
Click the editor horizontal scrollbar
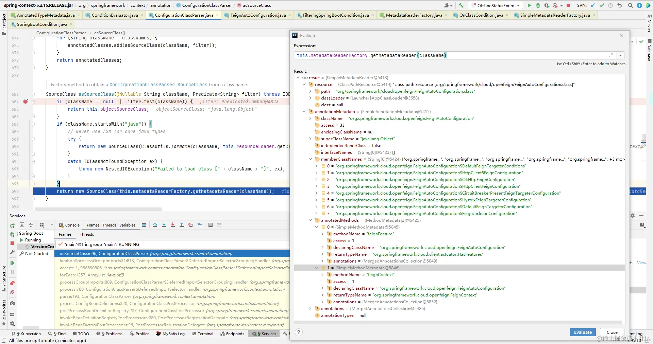pyautogui.click(x=99, y=209)
